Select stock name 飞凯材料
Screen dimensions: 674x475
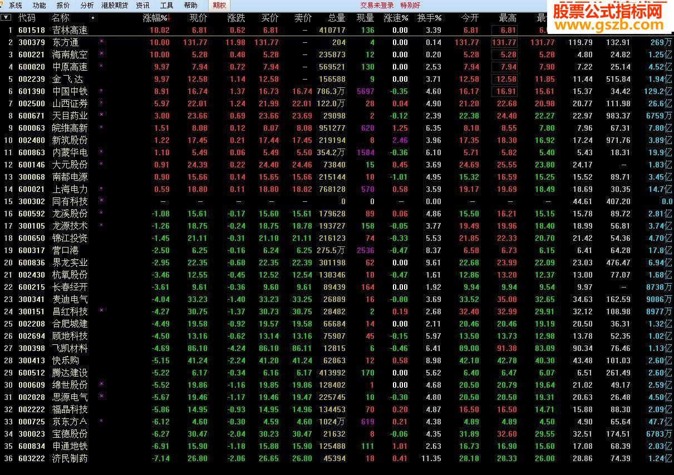click(70, 348)
